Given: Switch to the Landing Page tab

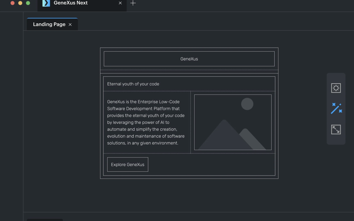Looking at the screenshot, I should tap(52, 24).
